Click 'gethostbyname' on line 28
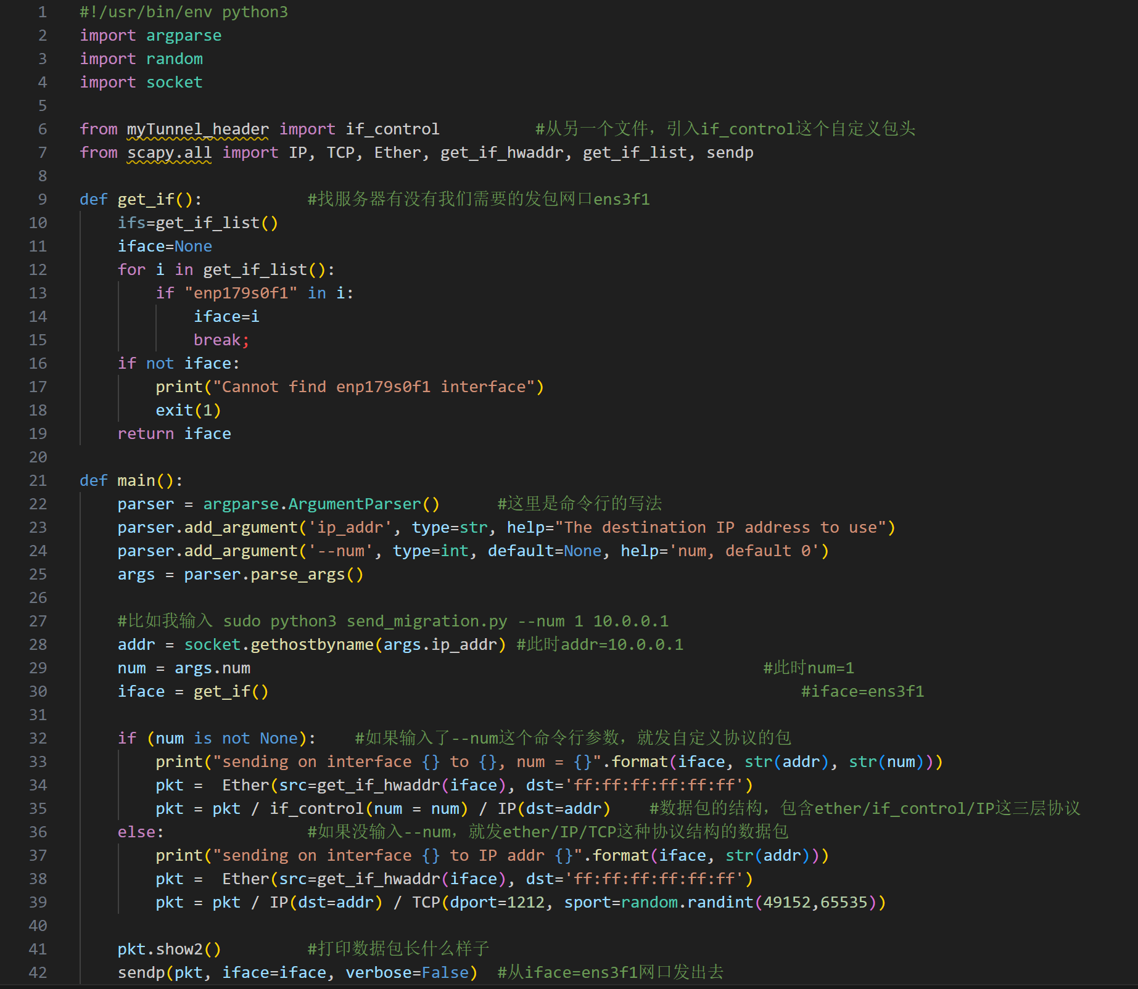 pos(312,645)
